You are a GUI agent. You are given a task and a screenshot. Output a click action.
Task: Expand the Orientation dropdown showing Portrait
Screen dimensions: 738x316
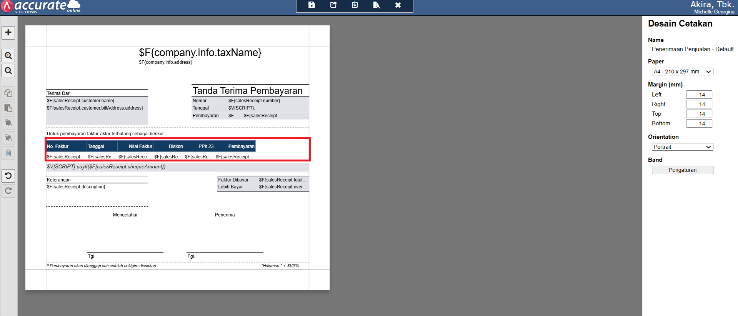(x=682, y=147)
